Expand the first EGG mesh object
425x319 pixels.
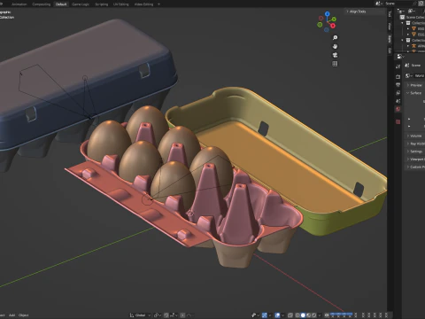click(408, 28)
